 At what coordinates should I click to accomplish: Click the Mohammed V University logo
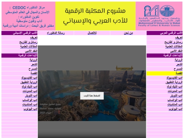159,16
